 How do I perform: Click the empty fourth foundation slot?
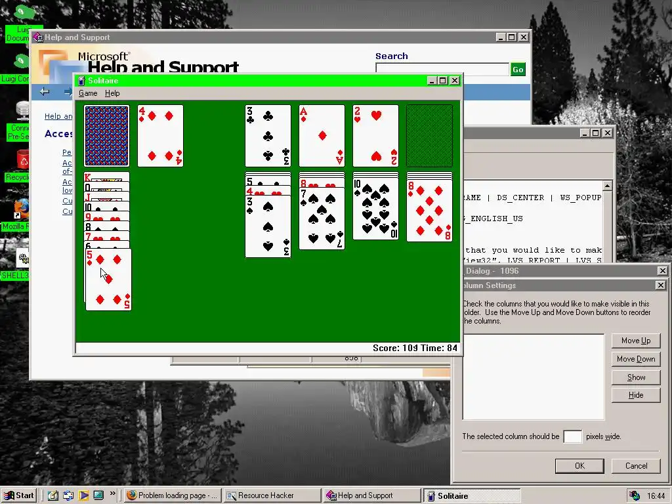[x=429, y=135]
